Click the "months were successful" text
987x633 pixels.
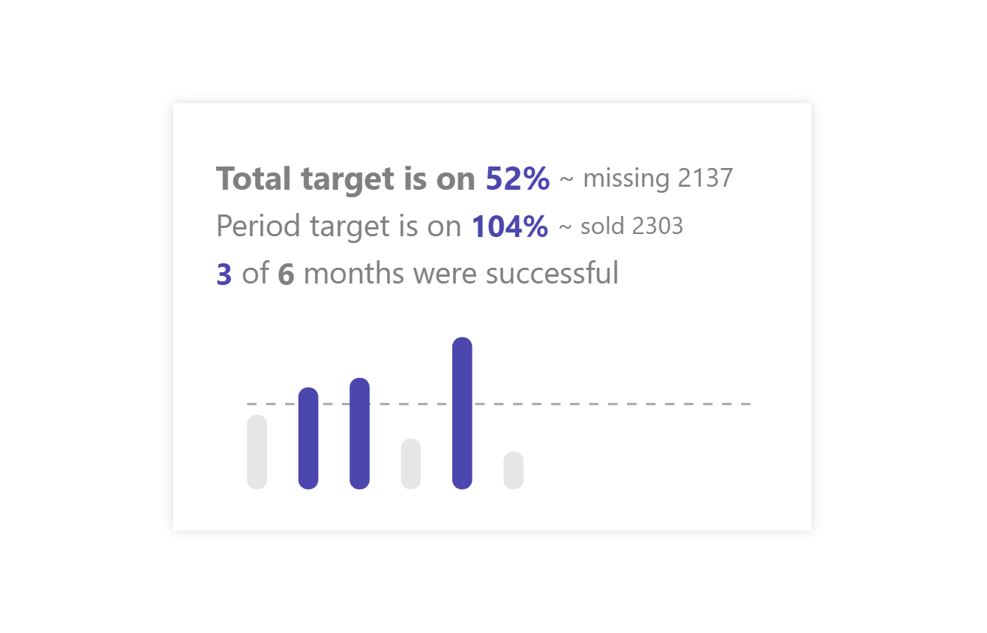[460, 274]
